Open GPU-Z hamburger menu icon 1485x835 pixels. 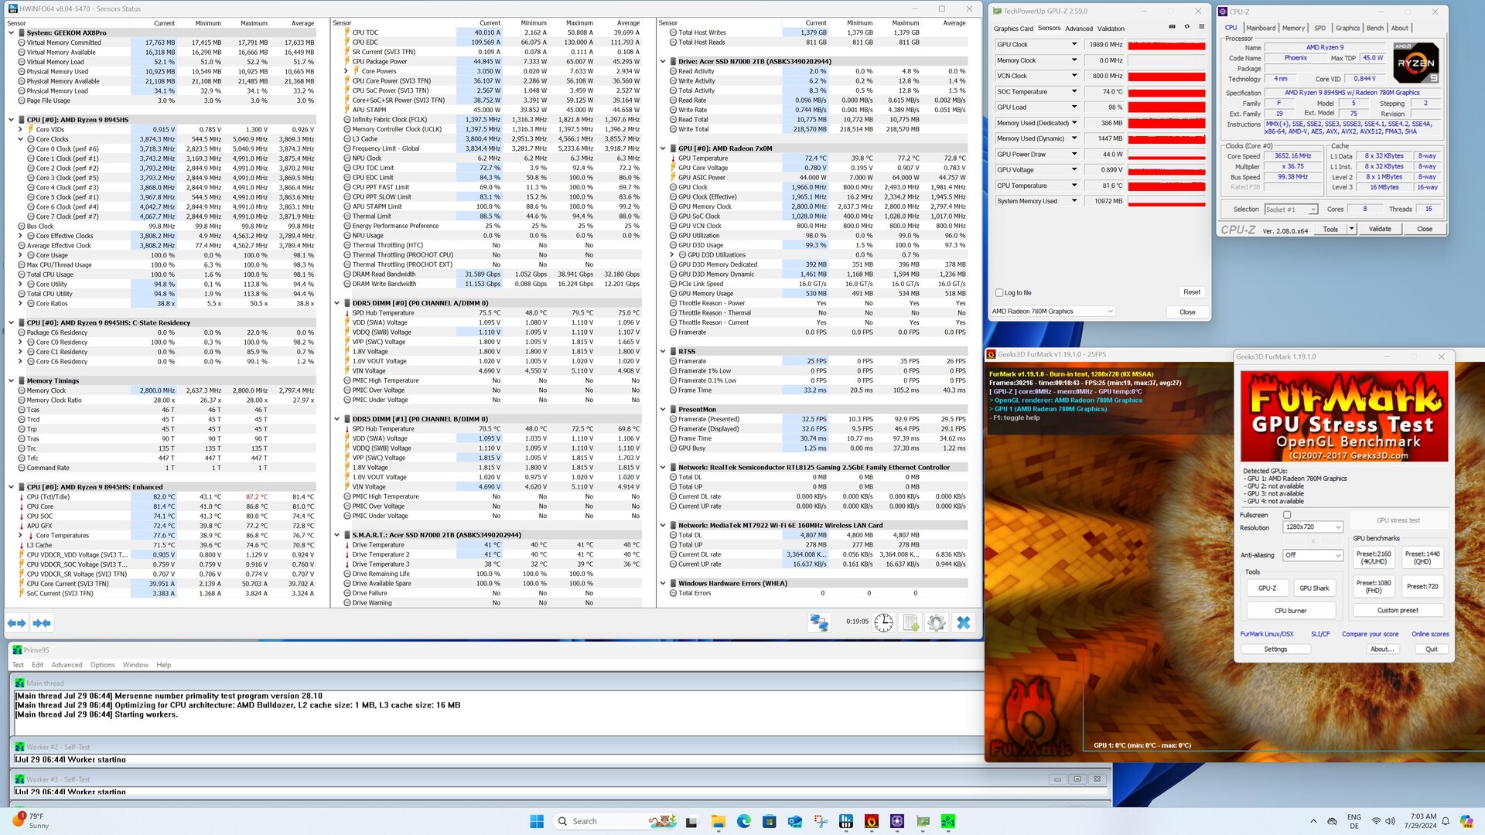pyautogui.click(x=1201, y=27)
